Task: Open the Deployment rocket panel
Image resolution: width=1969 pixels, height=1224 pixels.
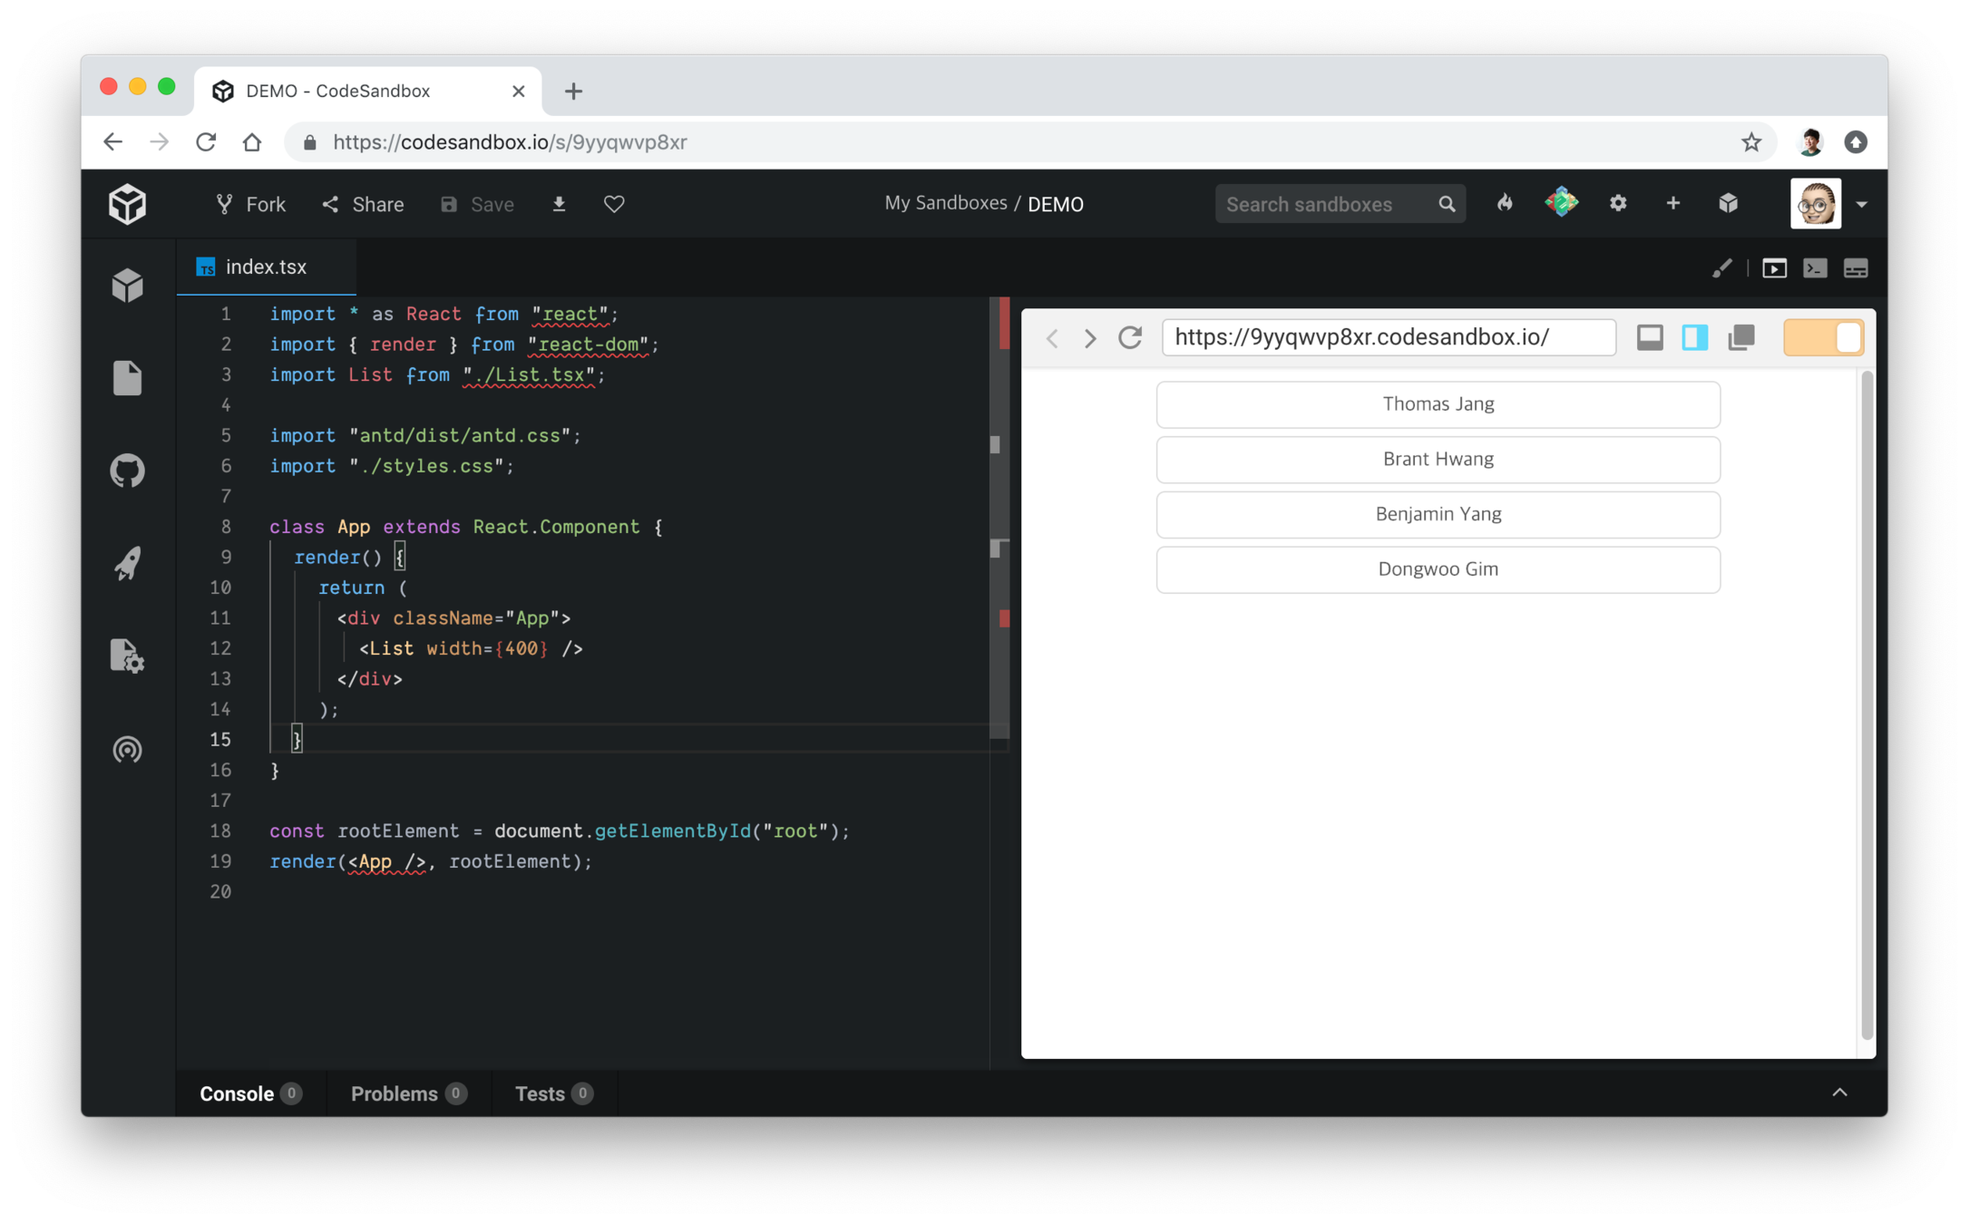Action: tap(127, 563)
